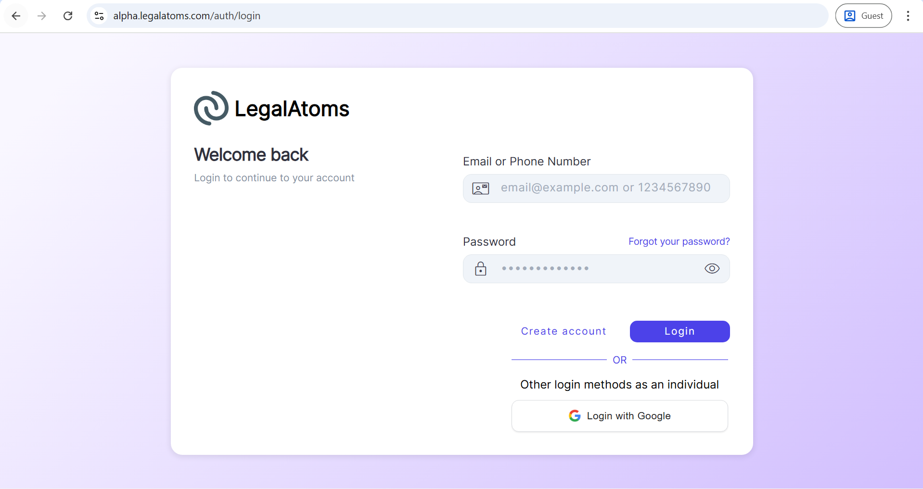The width and height of the screenshot is (923, 489).
Task: Click the Google G logo icon
Action: tap(575, 416)
